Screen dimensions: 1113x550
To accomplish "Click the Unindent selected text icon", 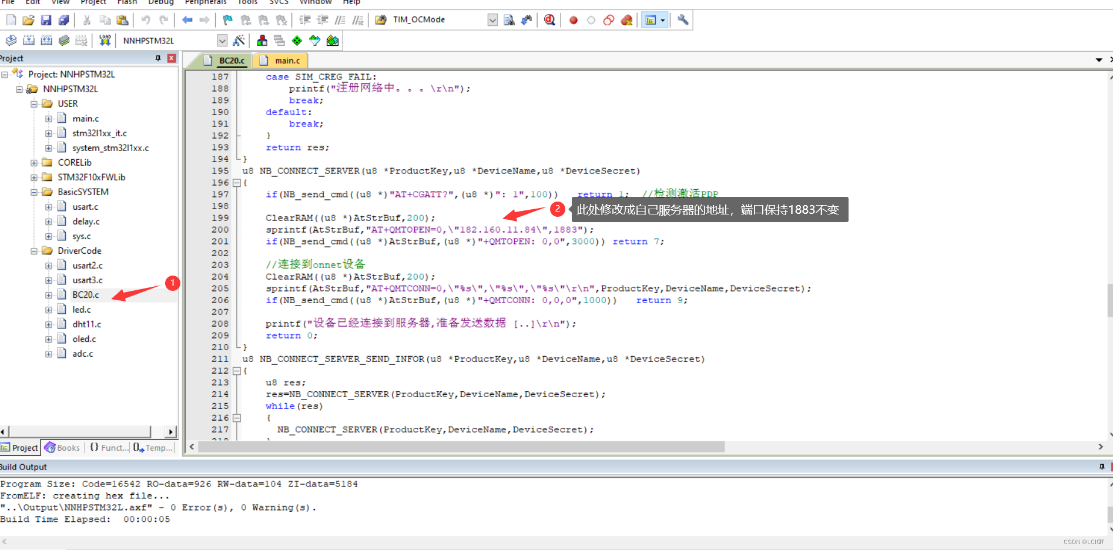I will pyautogui.click(x=323, y=20).
